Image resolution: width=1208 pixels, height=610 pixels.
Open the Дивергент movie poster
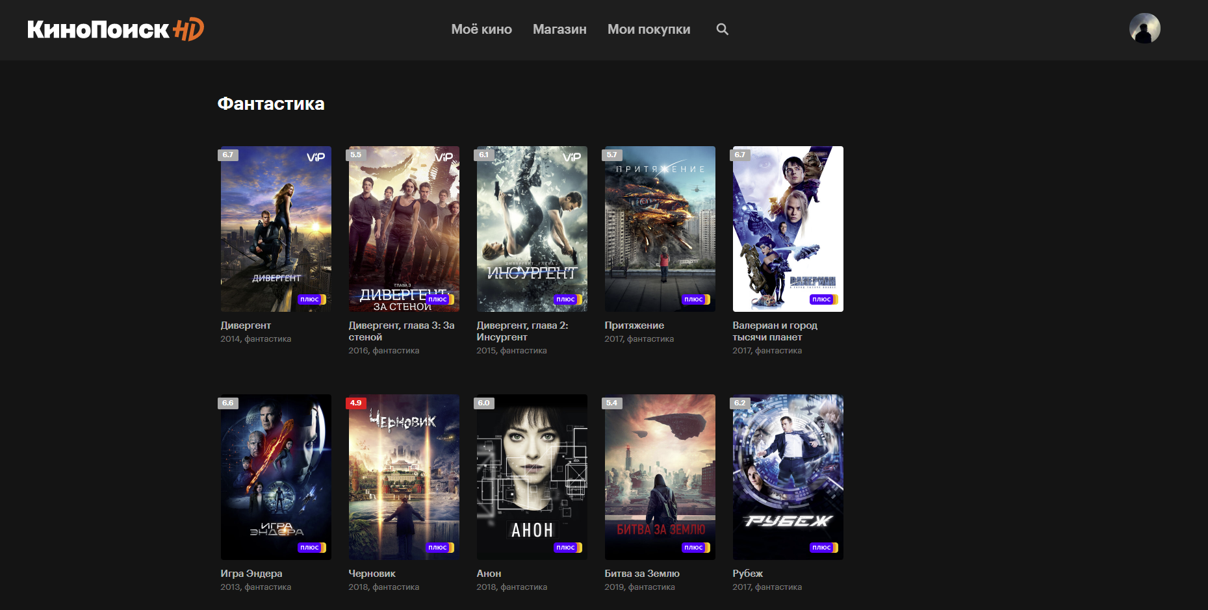[276, 229]
